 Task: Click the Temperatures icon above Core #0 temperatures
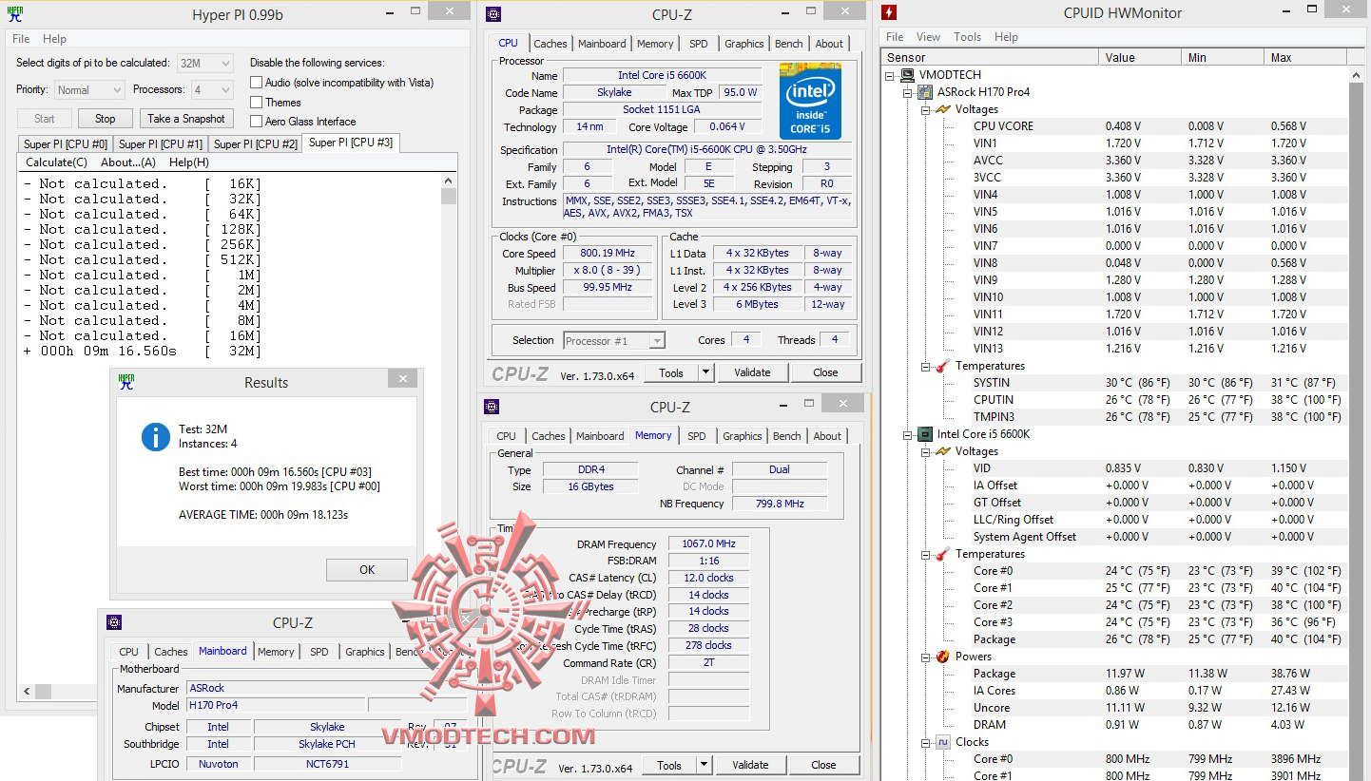(943, 554)
